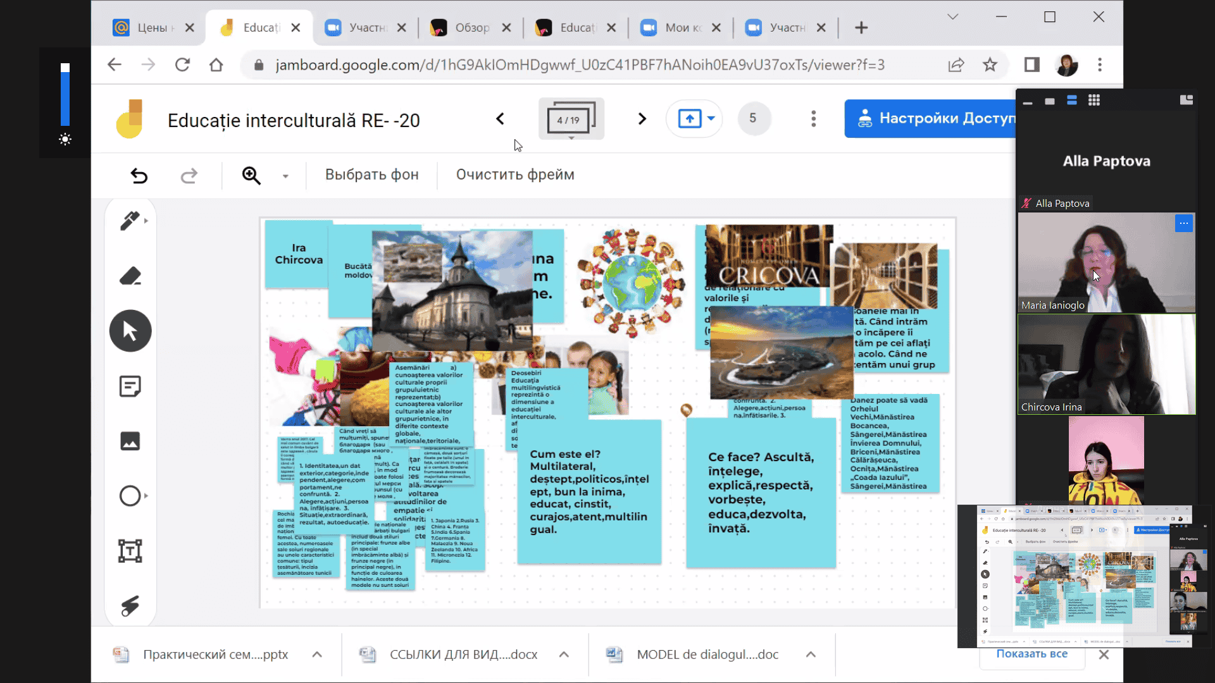Select the Eraser tool
Image resolution: width=1215 pixels, height=683 pixels.
[130, 276]
